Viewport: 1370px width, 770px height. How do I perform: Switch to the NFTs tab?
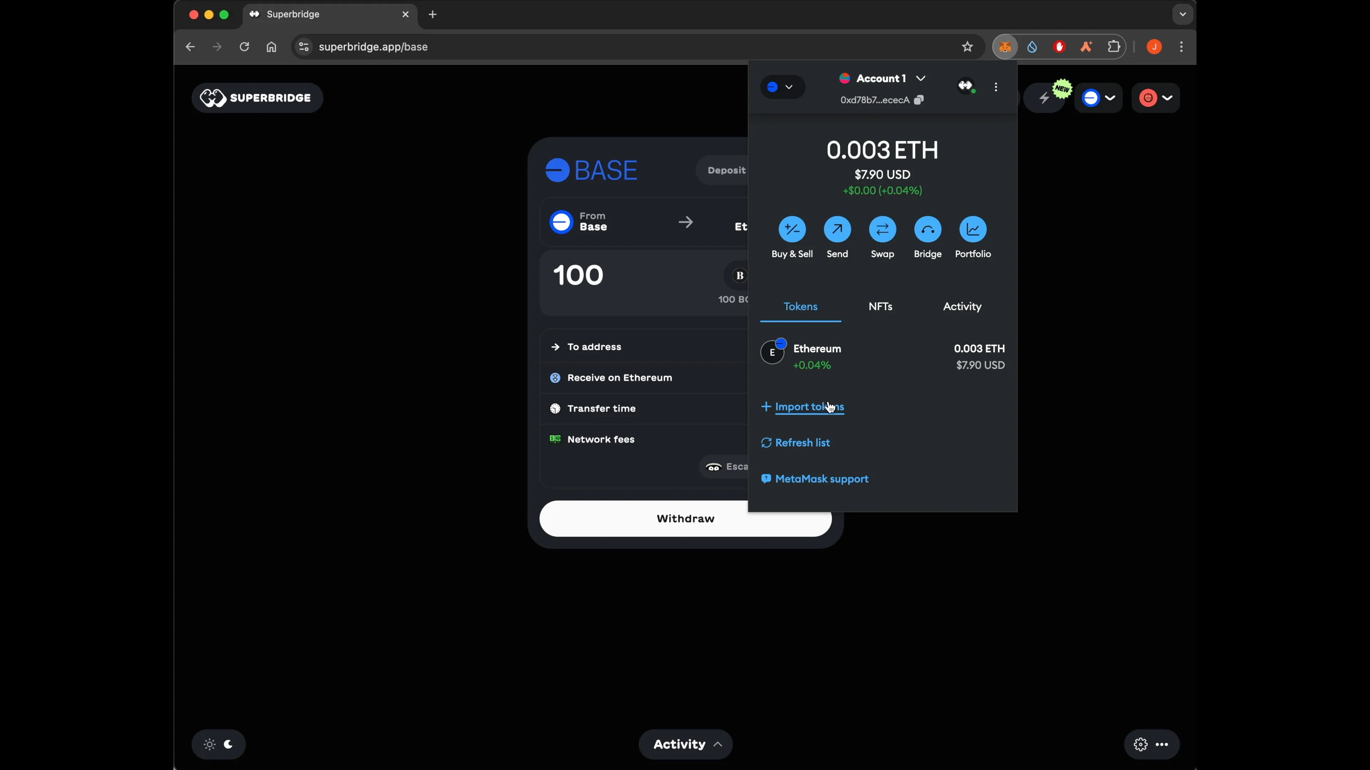point(880,307)
